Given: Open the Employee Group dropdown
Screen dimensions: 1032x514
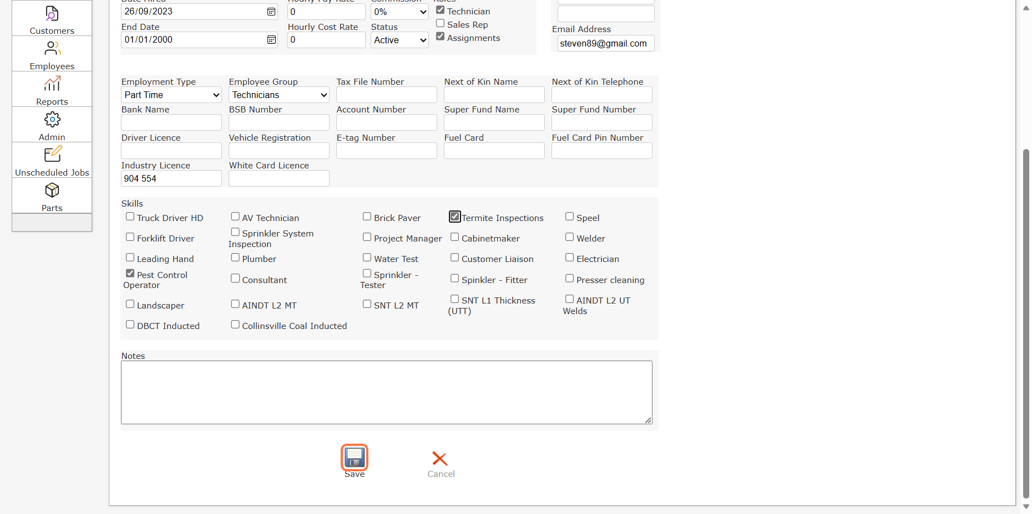Looking at the screenshot, I should tap(279, 95).
